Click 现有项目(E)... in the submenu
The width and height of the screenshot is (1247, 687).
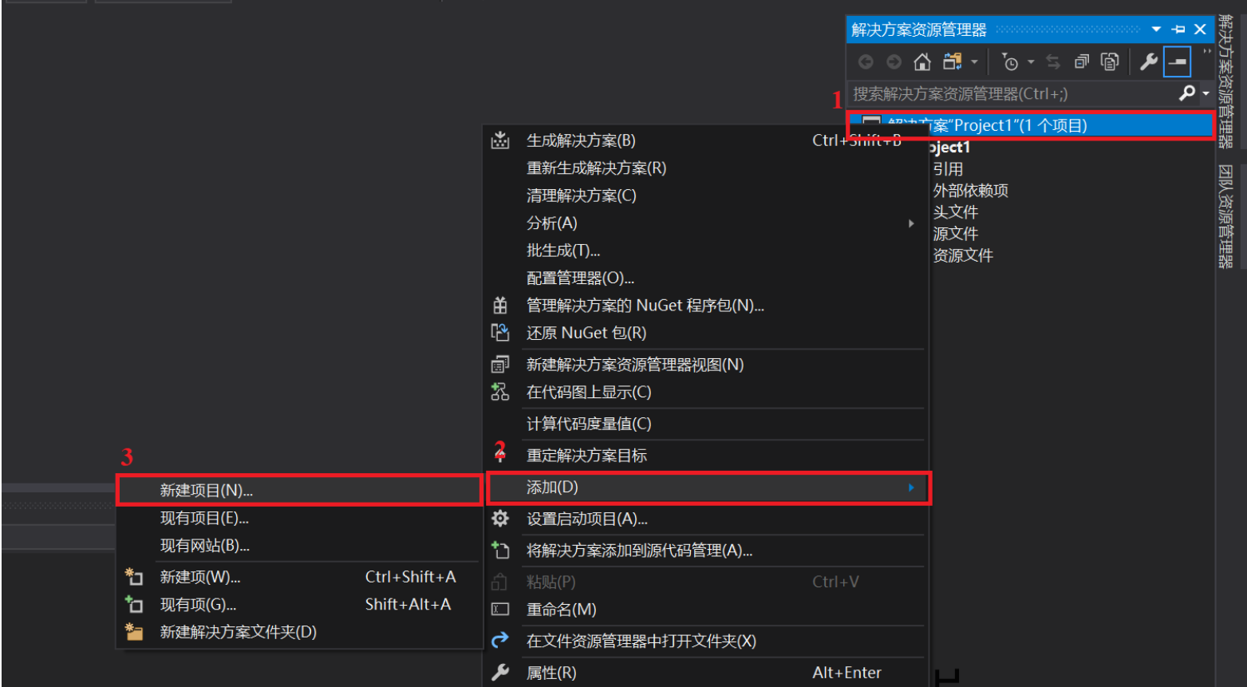point(299,519)
